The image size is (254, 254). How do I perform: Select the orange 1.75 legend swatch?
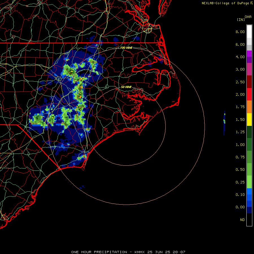(249, 107)
